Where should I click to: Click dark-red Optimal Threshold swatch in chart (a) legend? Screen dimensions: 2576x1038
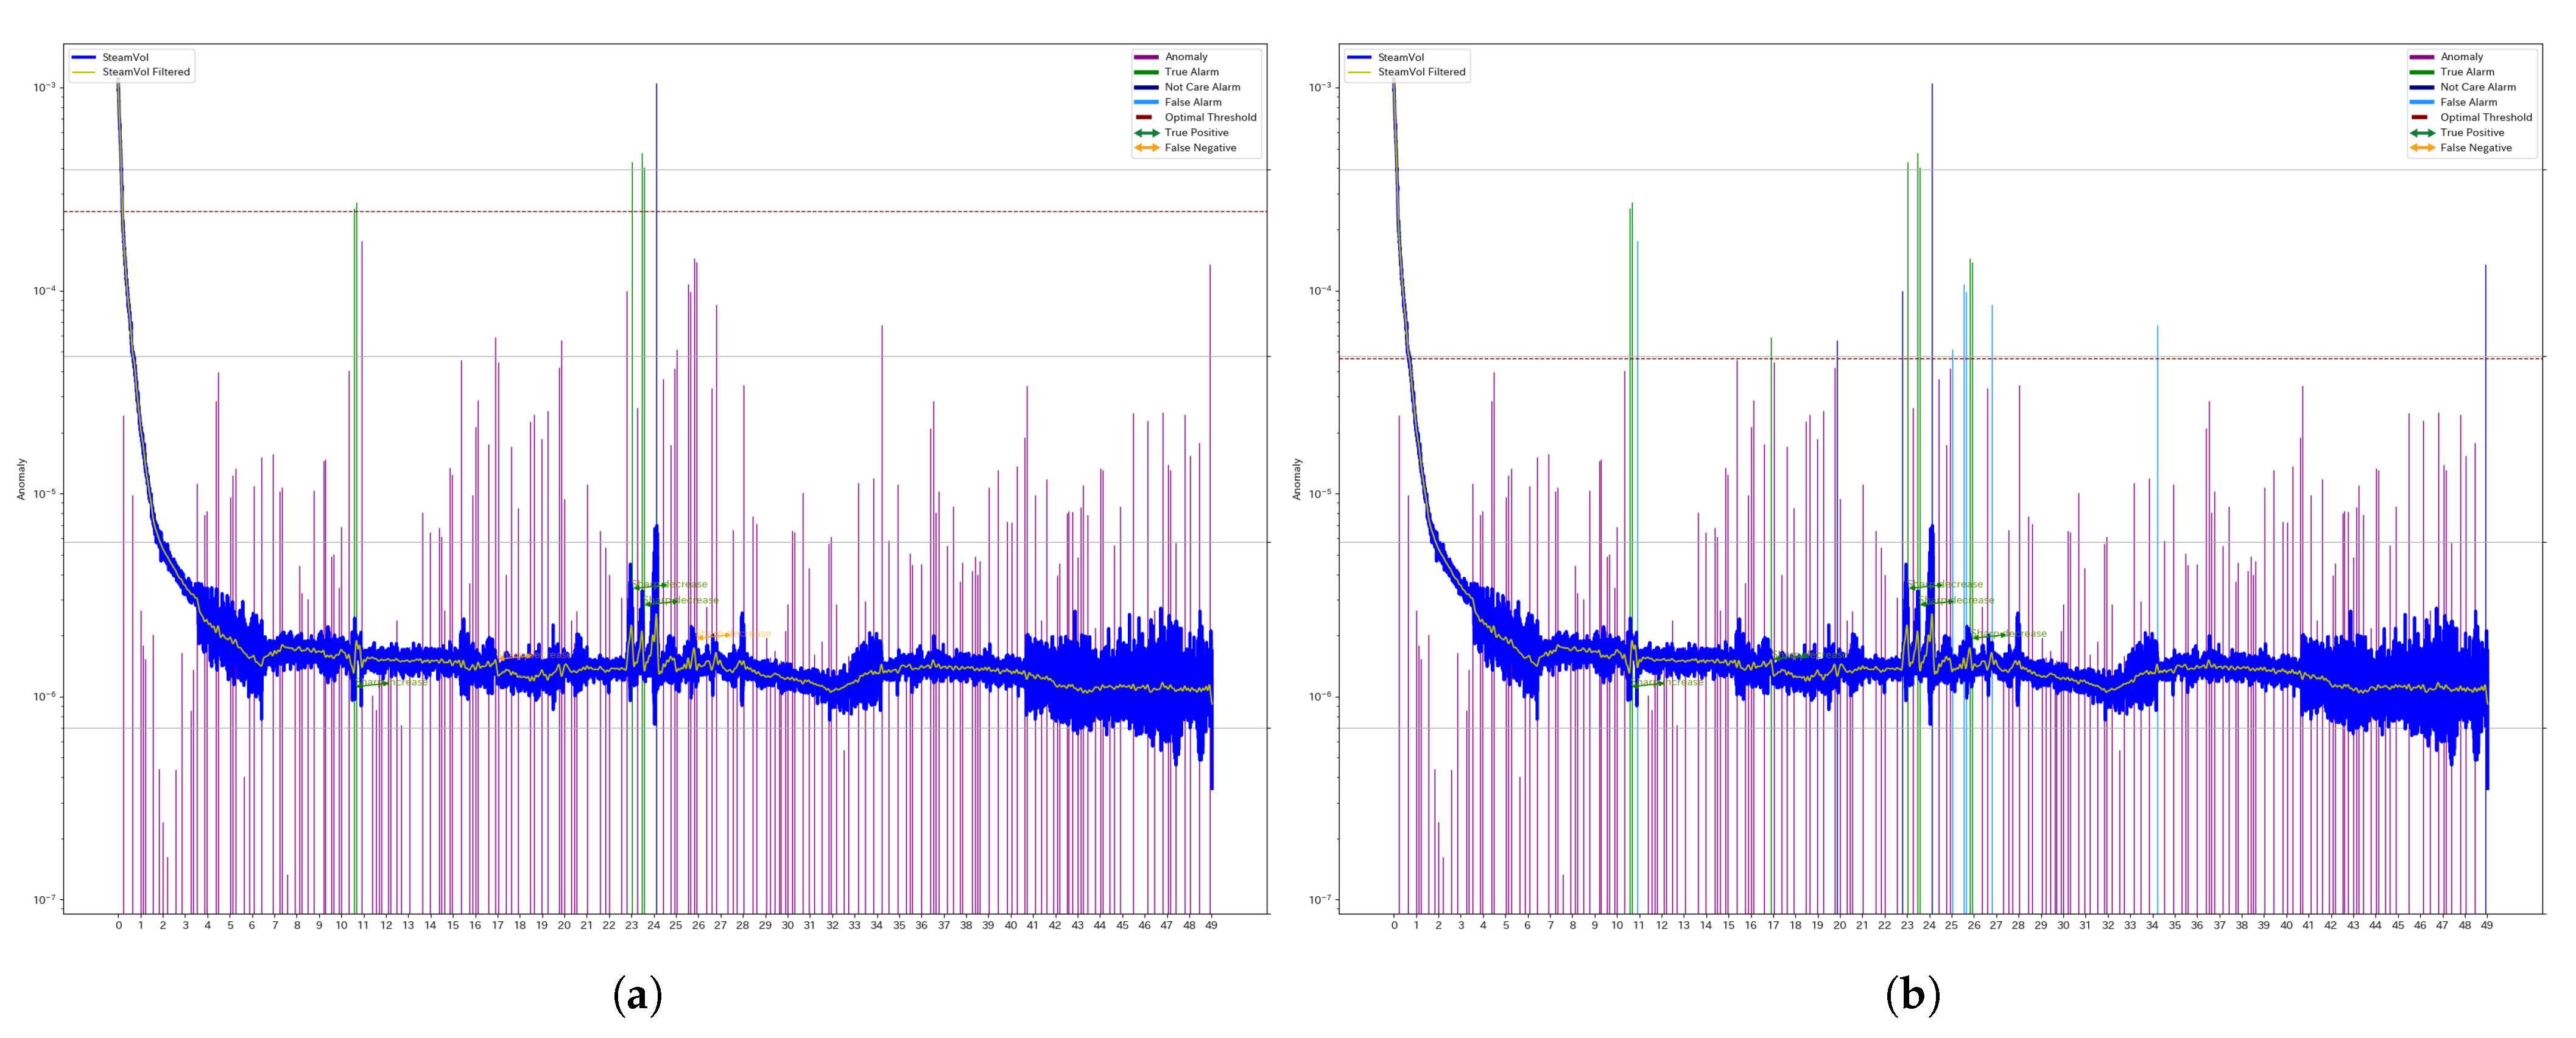pyautogui.click(x=1144, y=117)
